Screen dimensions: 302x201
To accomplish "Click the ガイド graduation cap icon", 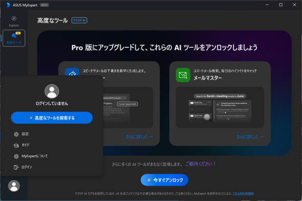I will [16, 145].
